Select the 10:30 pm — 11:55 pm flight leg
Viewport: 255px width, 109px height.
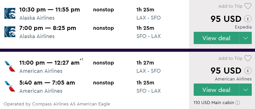pyautogui.click(x=49, y=10)
